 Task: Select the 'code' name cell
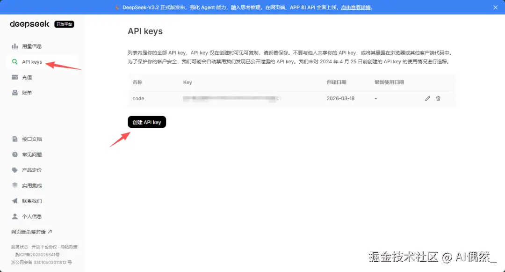tap(138, 98)
